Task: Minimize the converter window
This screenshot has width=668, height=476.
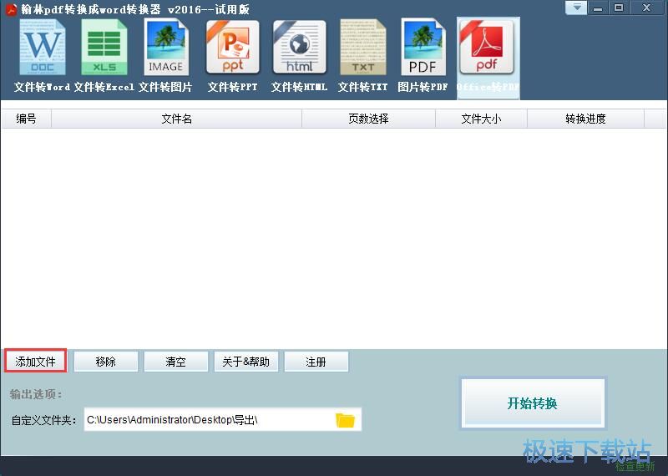Action: 598,8
